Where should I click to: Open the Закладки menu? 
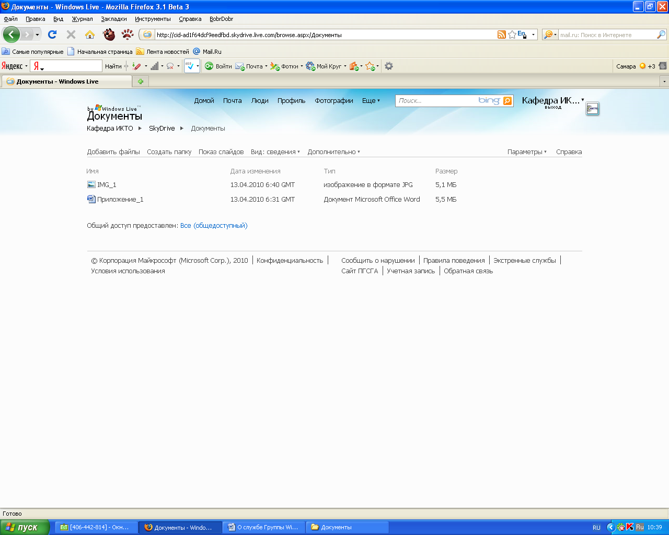[x=114, y=19]
